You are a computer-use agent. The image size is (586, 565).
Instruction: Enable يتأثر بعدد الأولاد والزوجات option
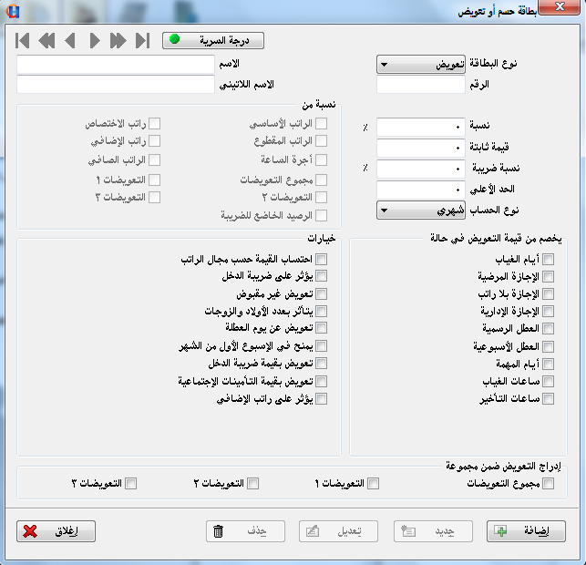click(x=321, y=311)
